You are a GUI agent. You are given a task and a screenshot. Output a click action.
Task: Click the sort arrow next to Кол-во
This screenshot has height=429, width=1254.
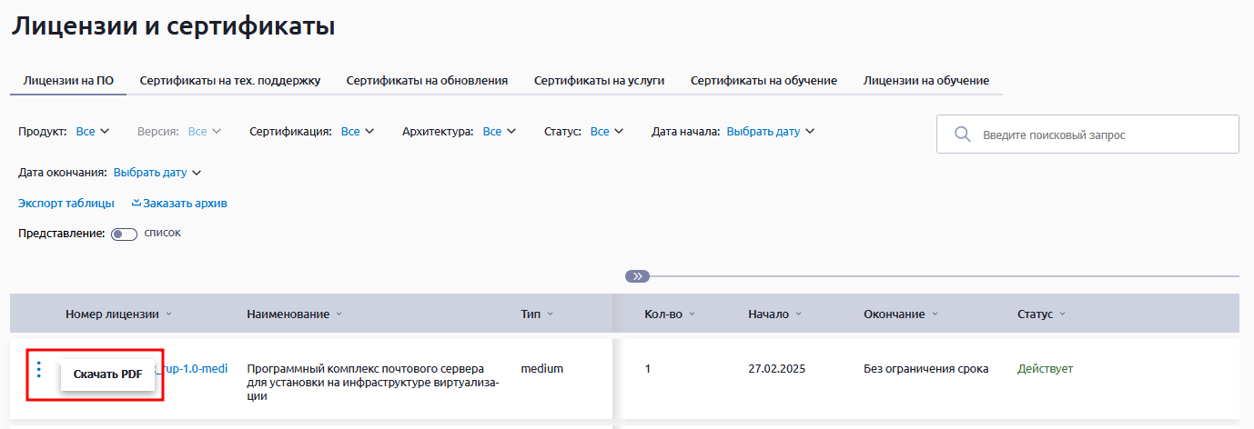(x=692, y=314)
